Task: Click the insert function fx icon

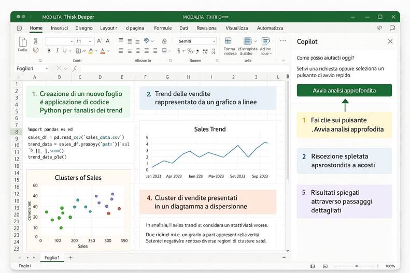Action: 75,68
